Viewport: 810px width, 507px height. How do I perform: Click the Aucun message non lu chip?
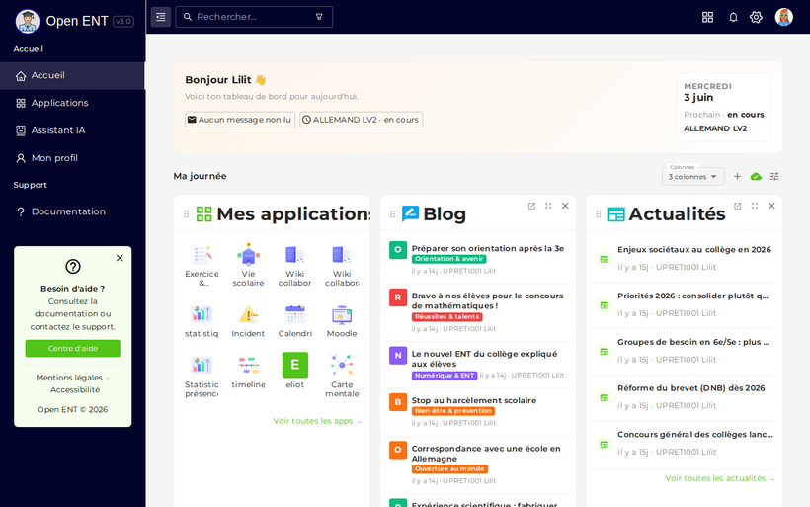coord(240,120)
